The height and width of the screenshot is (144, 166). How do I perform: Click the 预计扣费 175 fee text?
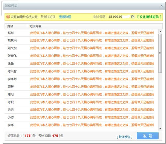click(x=51, y=136)
